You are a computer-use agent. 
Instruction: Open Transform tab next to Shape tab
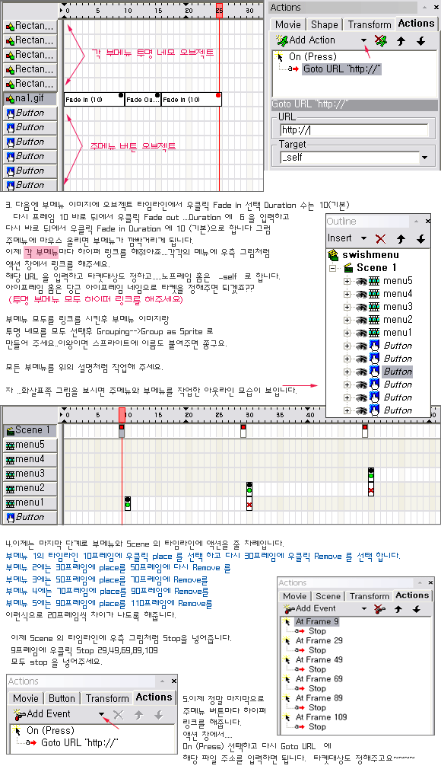pyautogui.click(x=370, y=24)
